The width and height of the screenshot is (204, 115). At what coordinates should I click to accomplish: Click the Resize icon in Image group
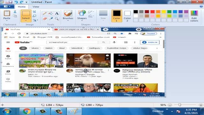[x=34, y=16]
